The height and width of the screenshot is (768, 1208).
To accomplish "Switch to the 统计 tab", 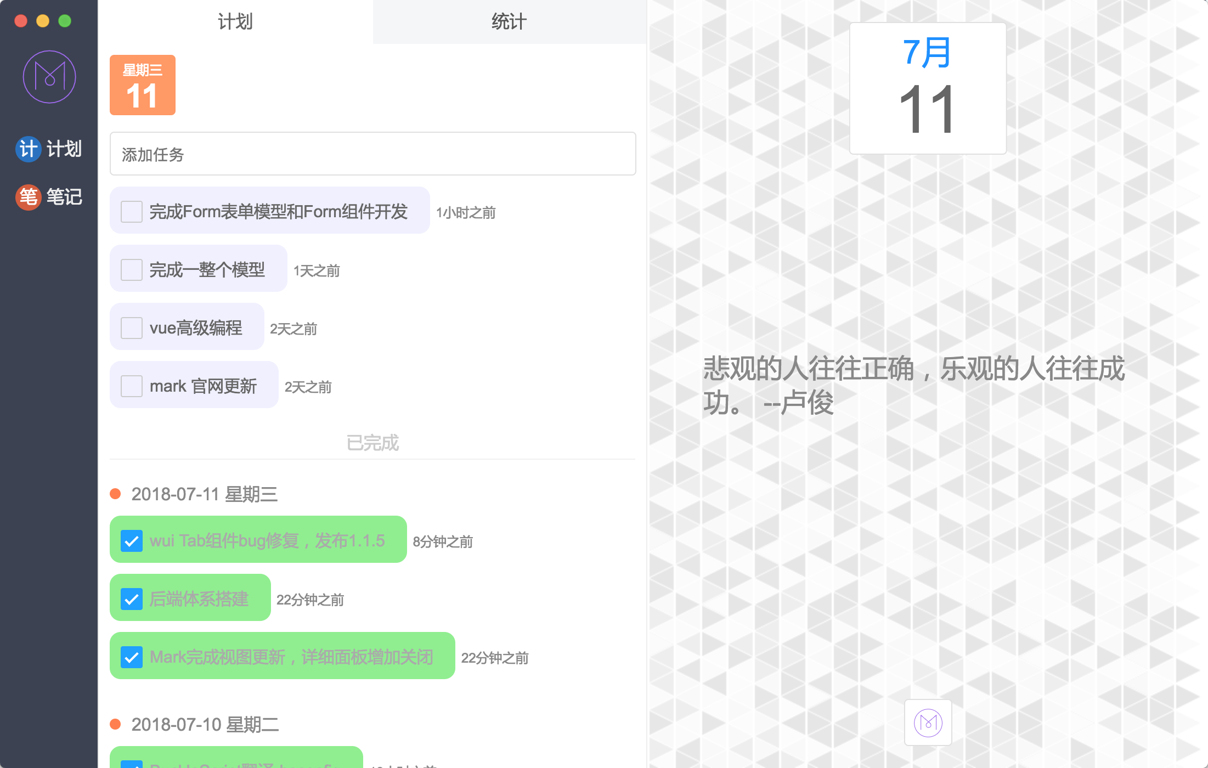I will pos(509,22).
